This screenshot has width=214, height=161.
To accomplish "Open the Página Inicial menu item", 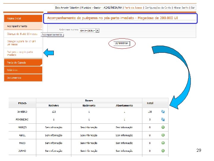I will click(23, 18).
